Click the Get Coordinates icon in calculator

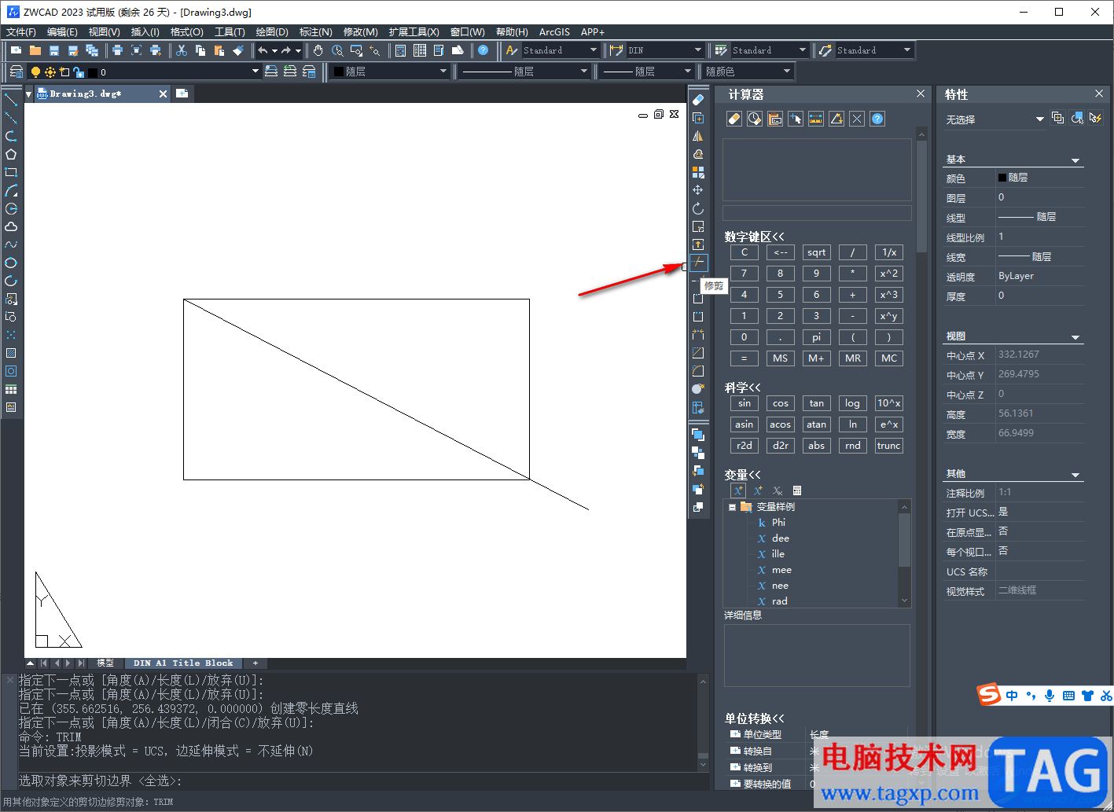click(796, 119)
